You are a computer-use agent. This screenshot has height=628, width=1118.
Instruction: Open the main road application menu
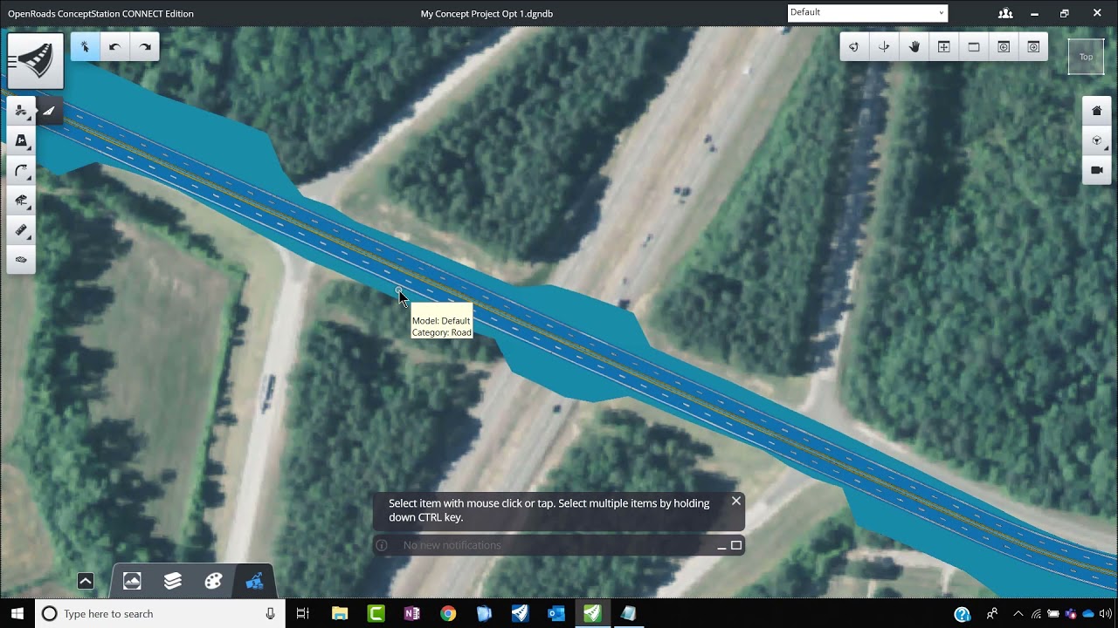coord(36,61)
